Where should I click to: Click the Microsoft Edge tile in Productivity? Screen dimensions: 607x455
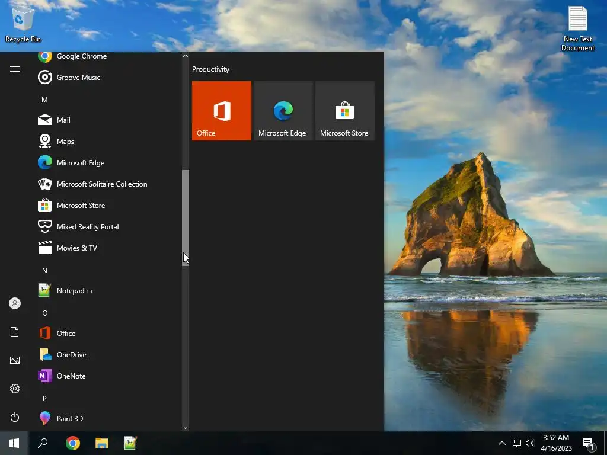click(283, 111)
